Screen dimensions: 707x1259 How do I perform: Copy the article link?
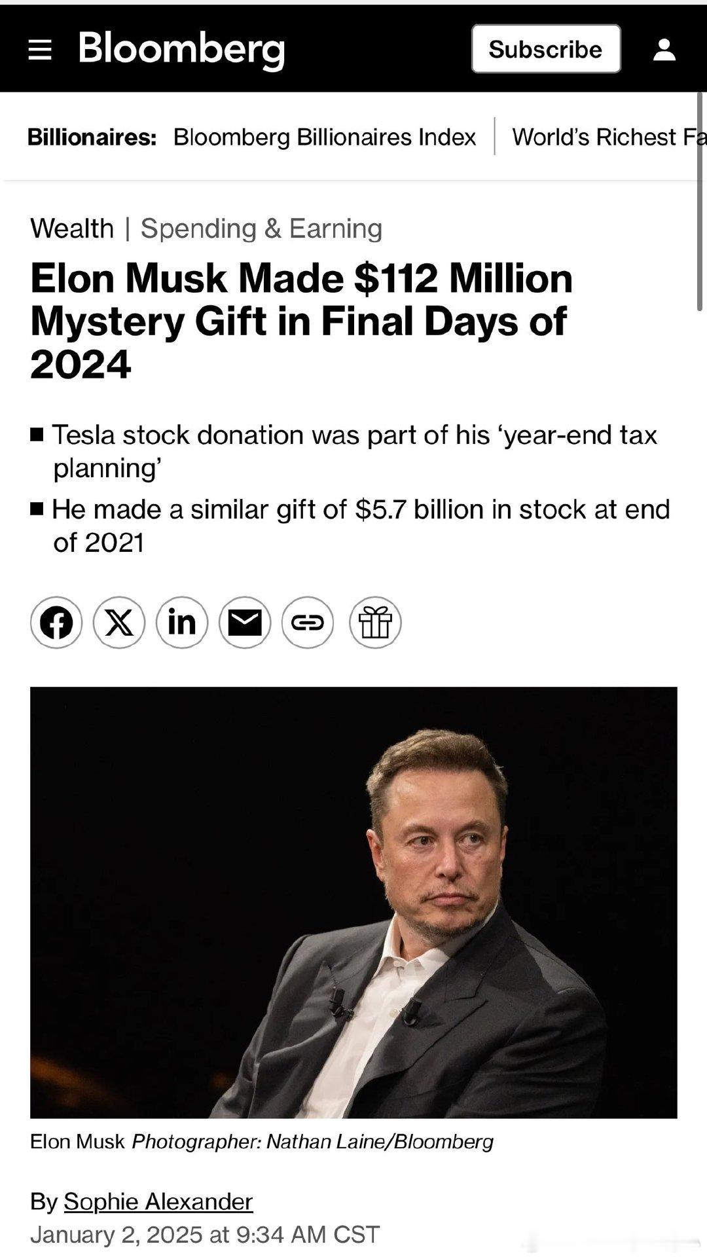pos(308,623)
